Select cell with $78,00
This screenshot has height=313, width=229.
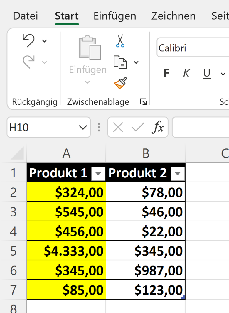coord(146,192)
